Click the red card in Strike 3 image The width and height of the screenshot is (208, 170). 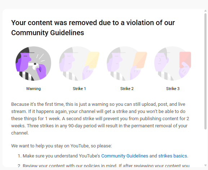click(x=185, y=60)
